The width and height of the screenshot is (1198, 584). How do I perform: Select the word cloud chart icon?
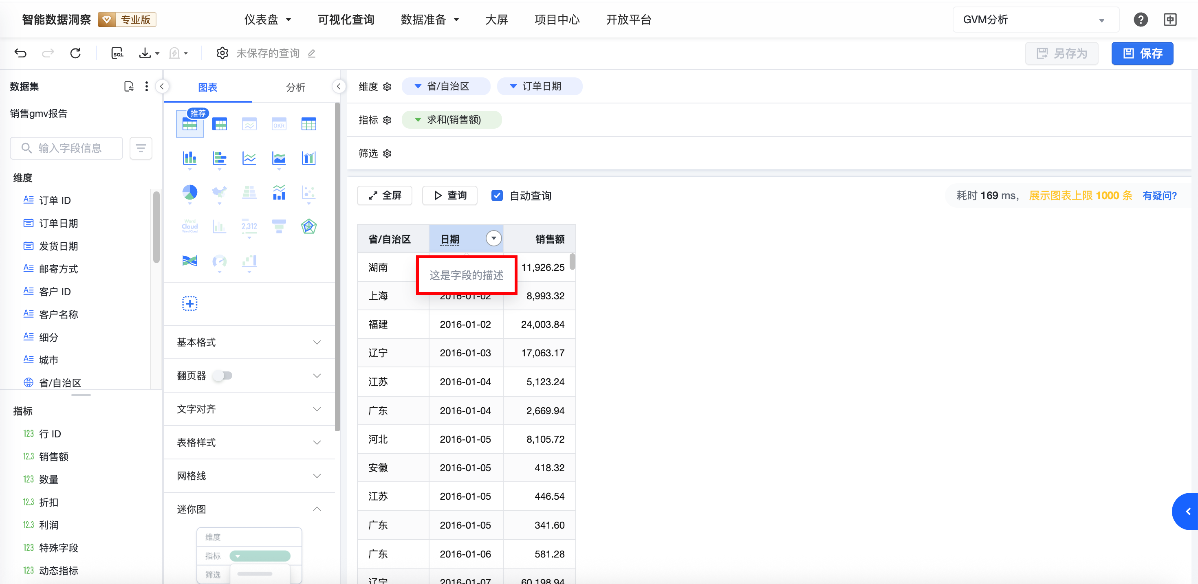pos(190,226)
